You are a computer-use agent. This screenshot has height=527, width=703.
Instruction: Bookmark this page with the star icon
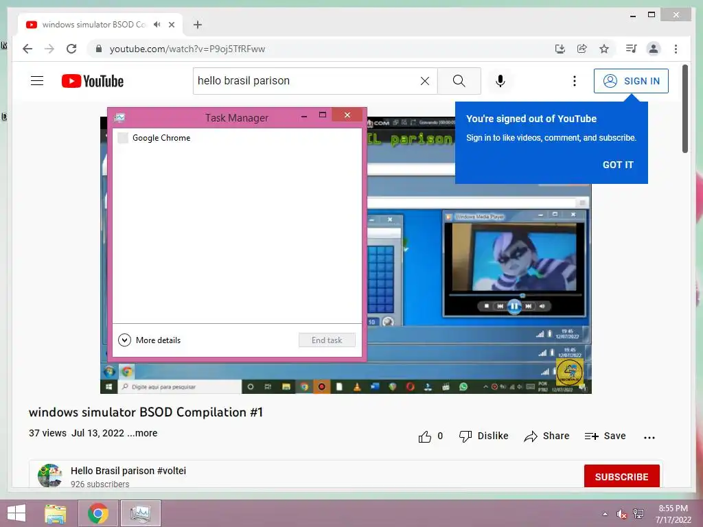click(x=604, y=49)
